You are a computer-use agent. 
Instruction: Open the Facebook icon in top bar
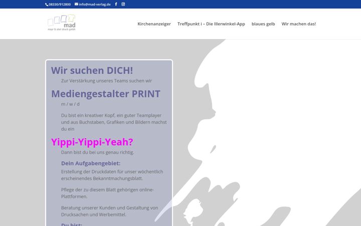click(116, 4)
